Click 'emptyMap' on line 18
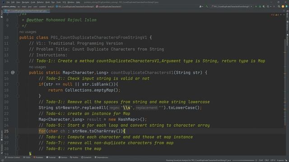 [103, 90]
